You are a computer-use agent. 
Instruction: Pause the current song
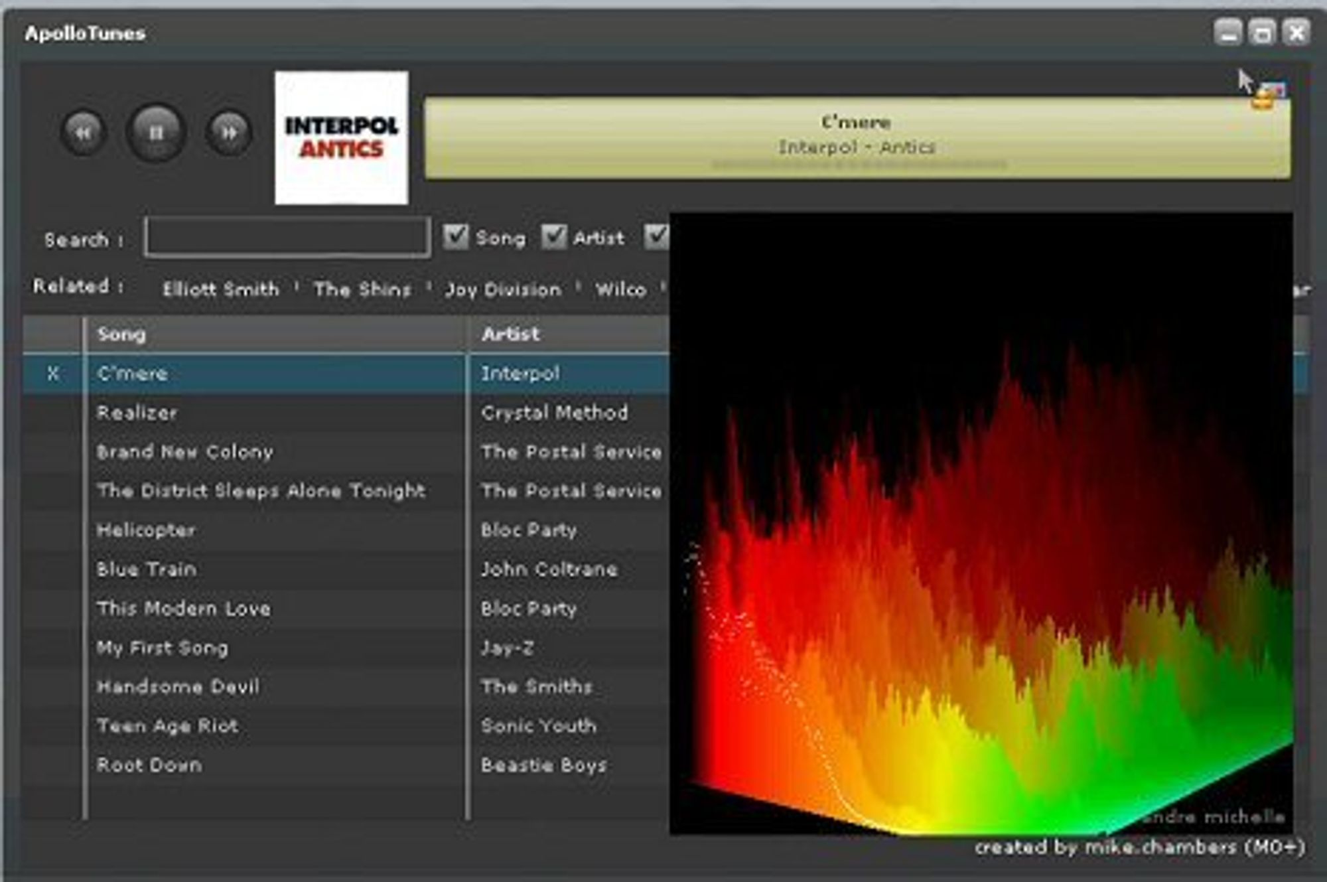click(x=156, y=133)
